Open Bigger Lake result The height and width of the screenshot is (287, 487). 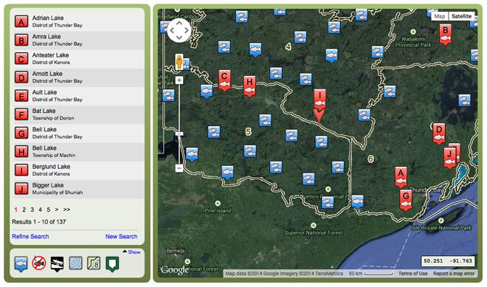(x=79, y=189)
